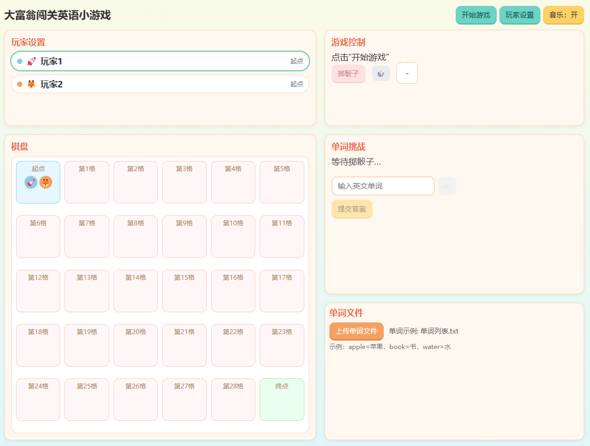Click rocket token on the 起点 tile

(31, 182)
